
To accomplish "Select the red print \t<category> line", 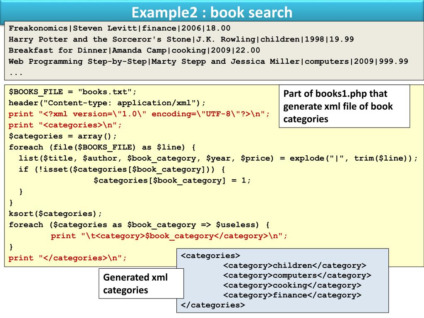I will point(169,236).
